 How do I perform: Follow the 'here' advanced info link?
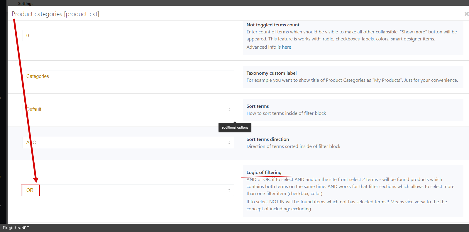point(286,47)
